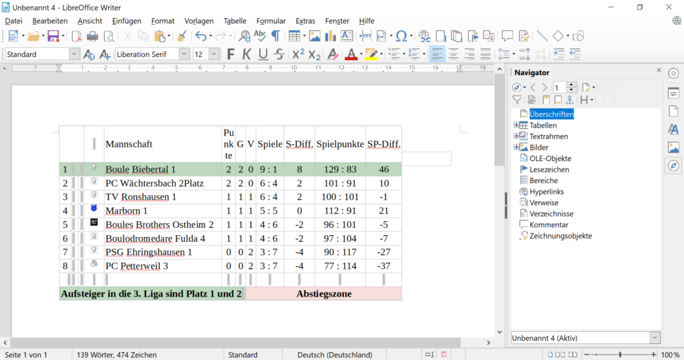The image size is (684, 360).
Task: Run the spelling check icon
Action: (x=260, y=36)
